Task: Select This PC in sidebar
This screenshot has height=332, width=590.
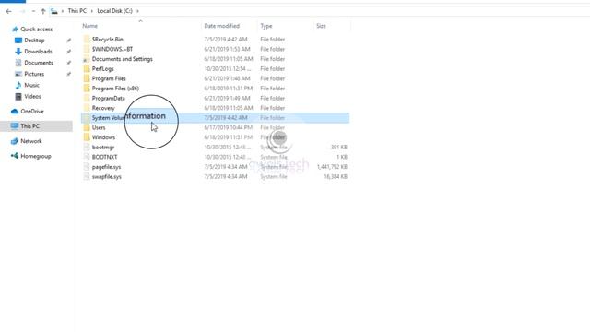Action: point(29,126)
